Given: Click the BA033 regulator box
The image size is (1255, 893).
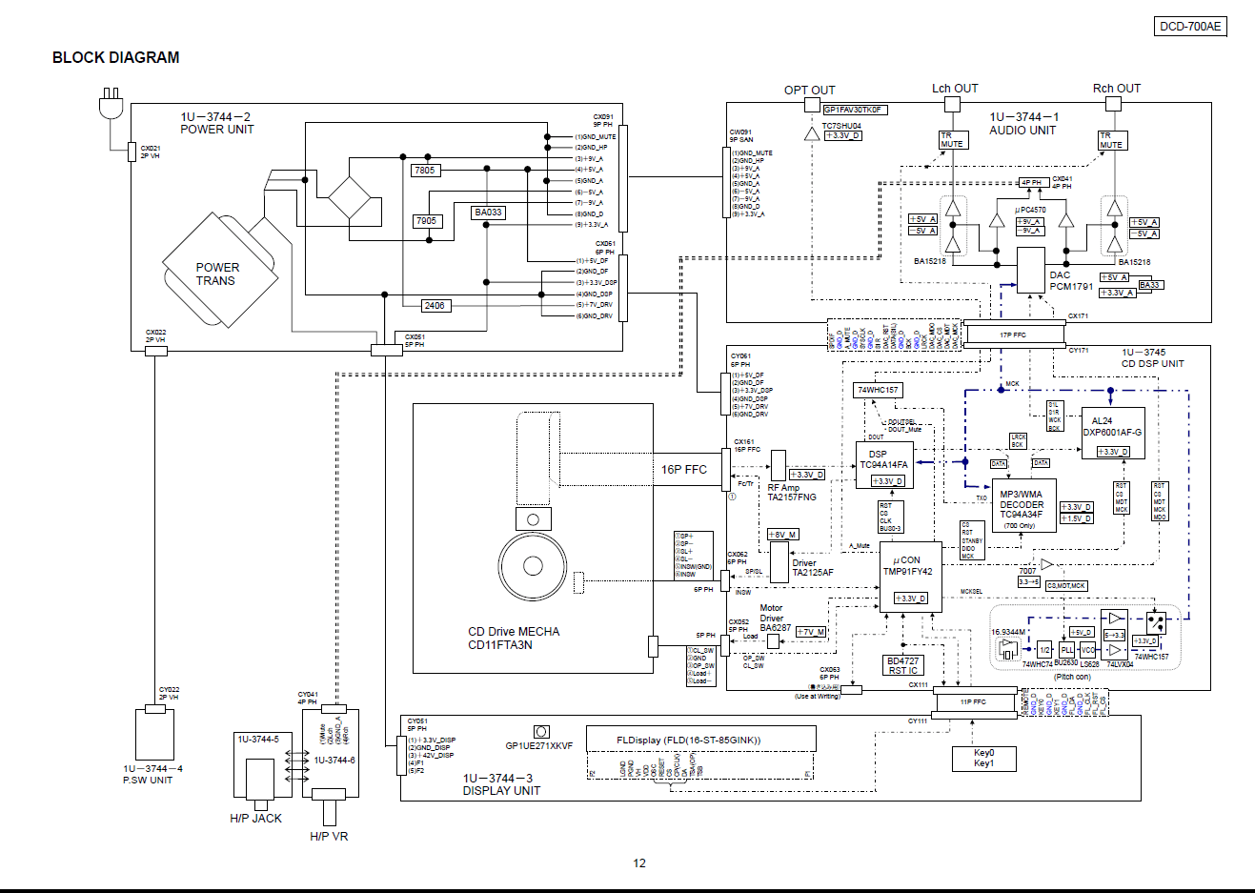Looking at the screenshot, I should (x=488, y=213).
